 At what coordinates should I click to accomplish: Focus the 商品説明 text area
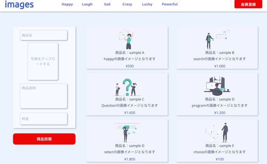tap(44, 96)
